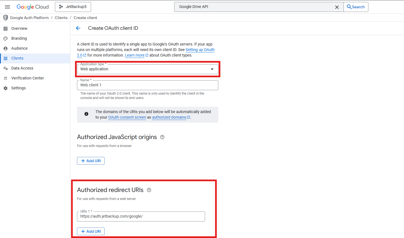Navigate to Verification Center

pyautogui.click(x=28, y=78)
